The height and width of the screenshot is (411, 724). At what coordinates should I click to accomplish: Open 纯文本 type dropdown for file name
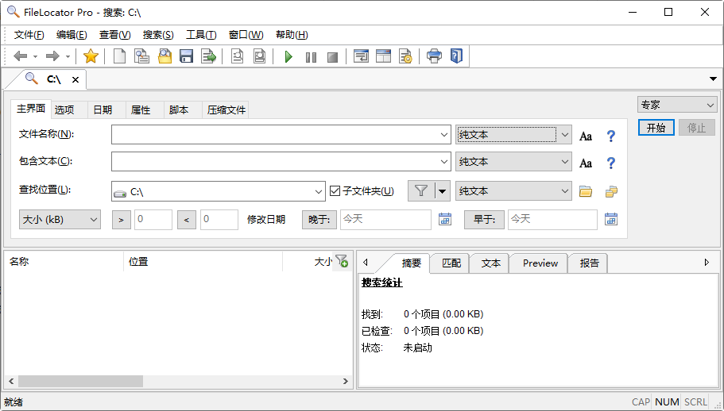(513, 135)
